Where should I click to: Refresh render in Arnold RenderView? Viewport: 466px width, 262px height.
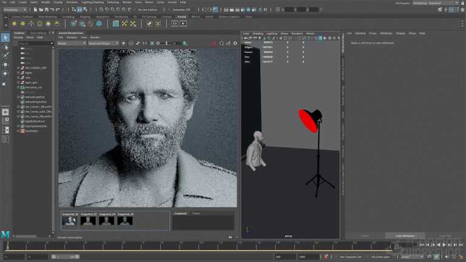click(x=221, y=43)
